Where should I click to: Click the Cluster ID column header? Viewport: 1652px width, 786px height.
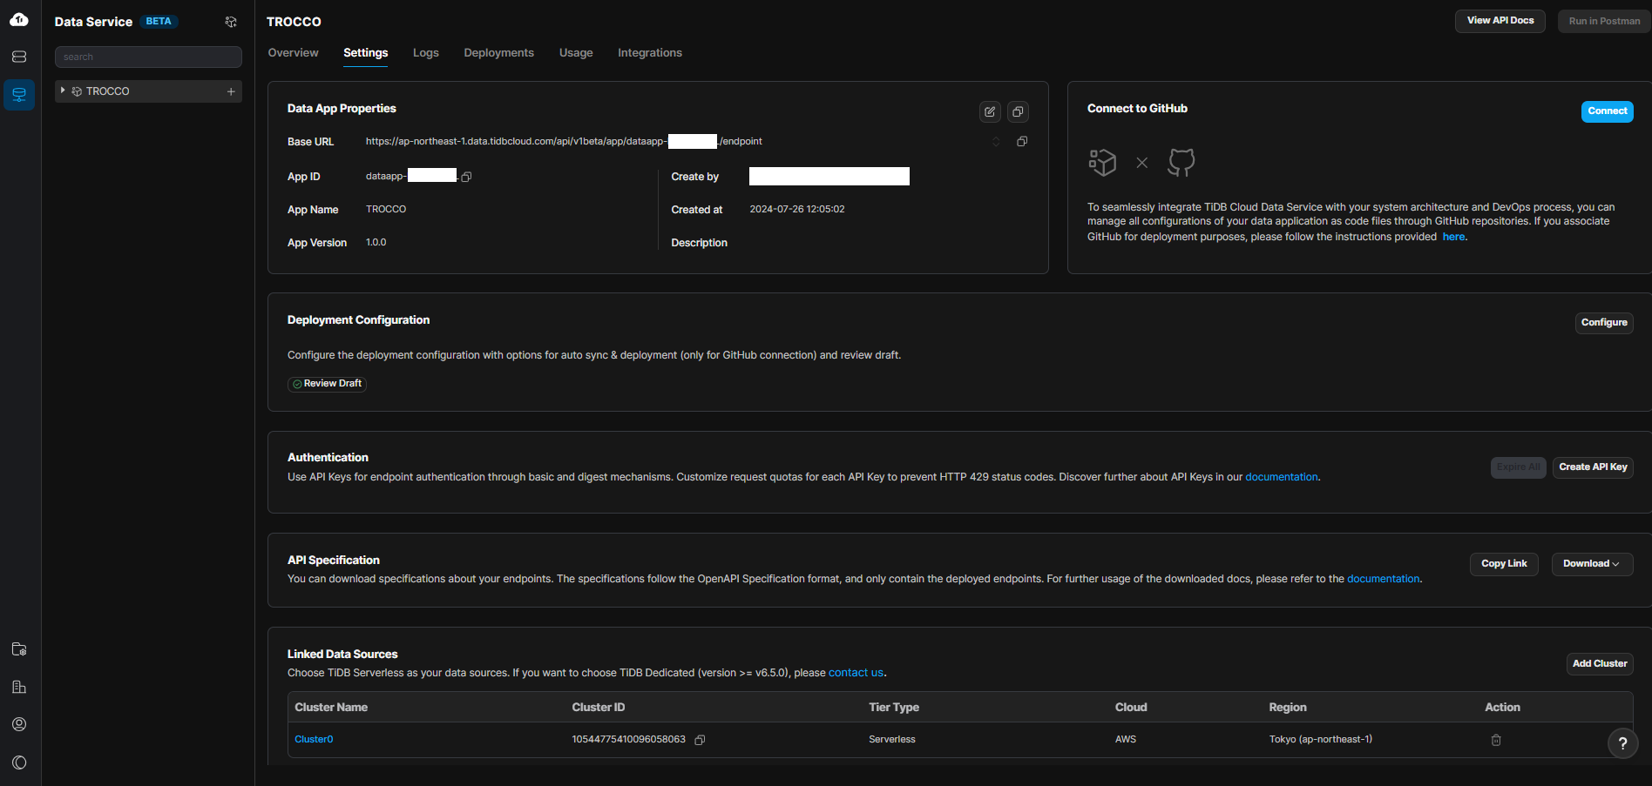(x=599, y=708)
